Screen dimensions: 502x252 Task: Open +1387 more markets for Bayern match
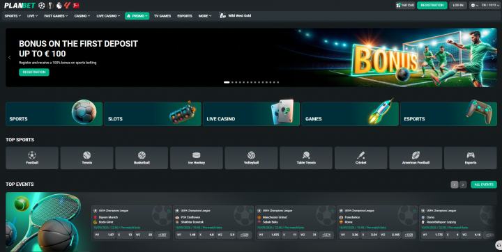(162, 235)
